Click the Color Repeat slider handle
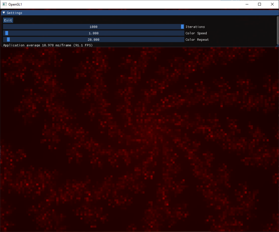The width and height of the screenshot is (279, 232). [8, 40]
